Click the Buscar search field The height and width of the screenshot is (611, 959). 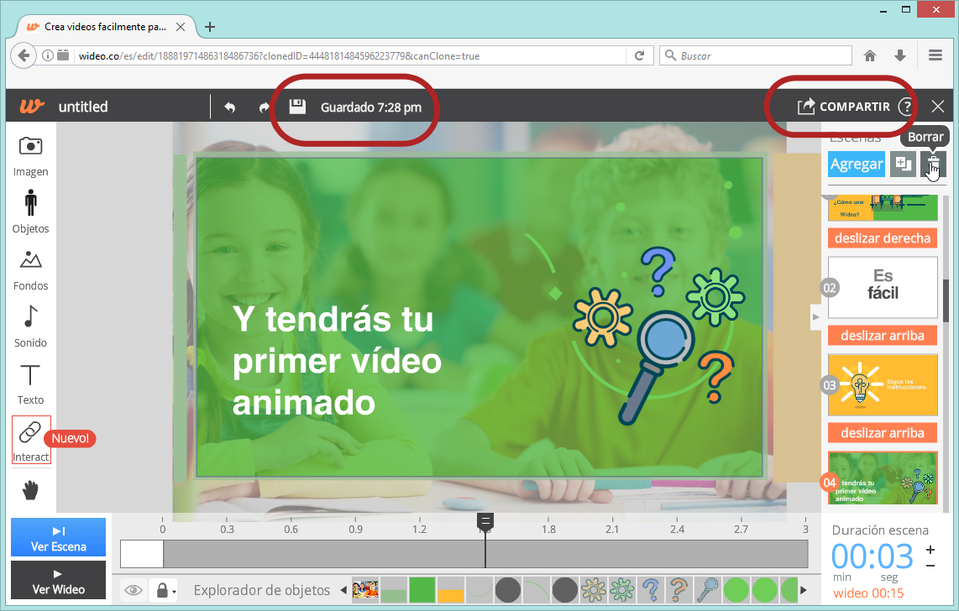pos(755,55)
